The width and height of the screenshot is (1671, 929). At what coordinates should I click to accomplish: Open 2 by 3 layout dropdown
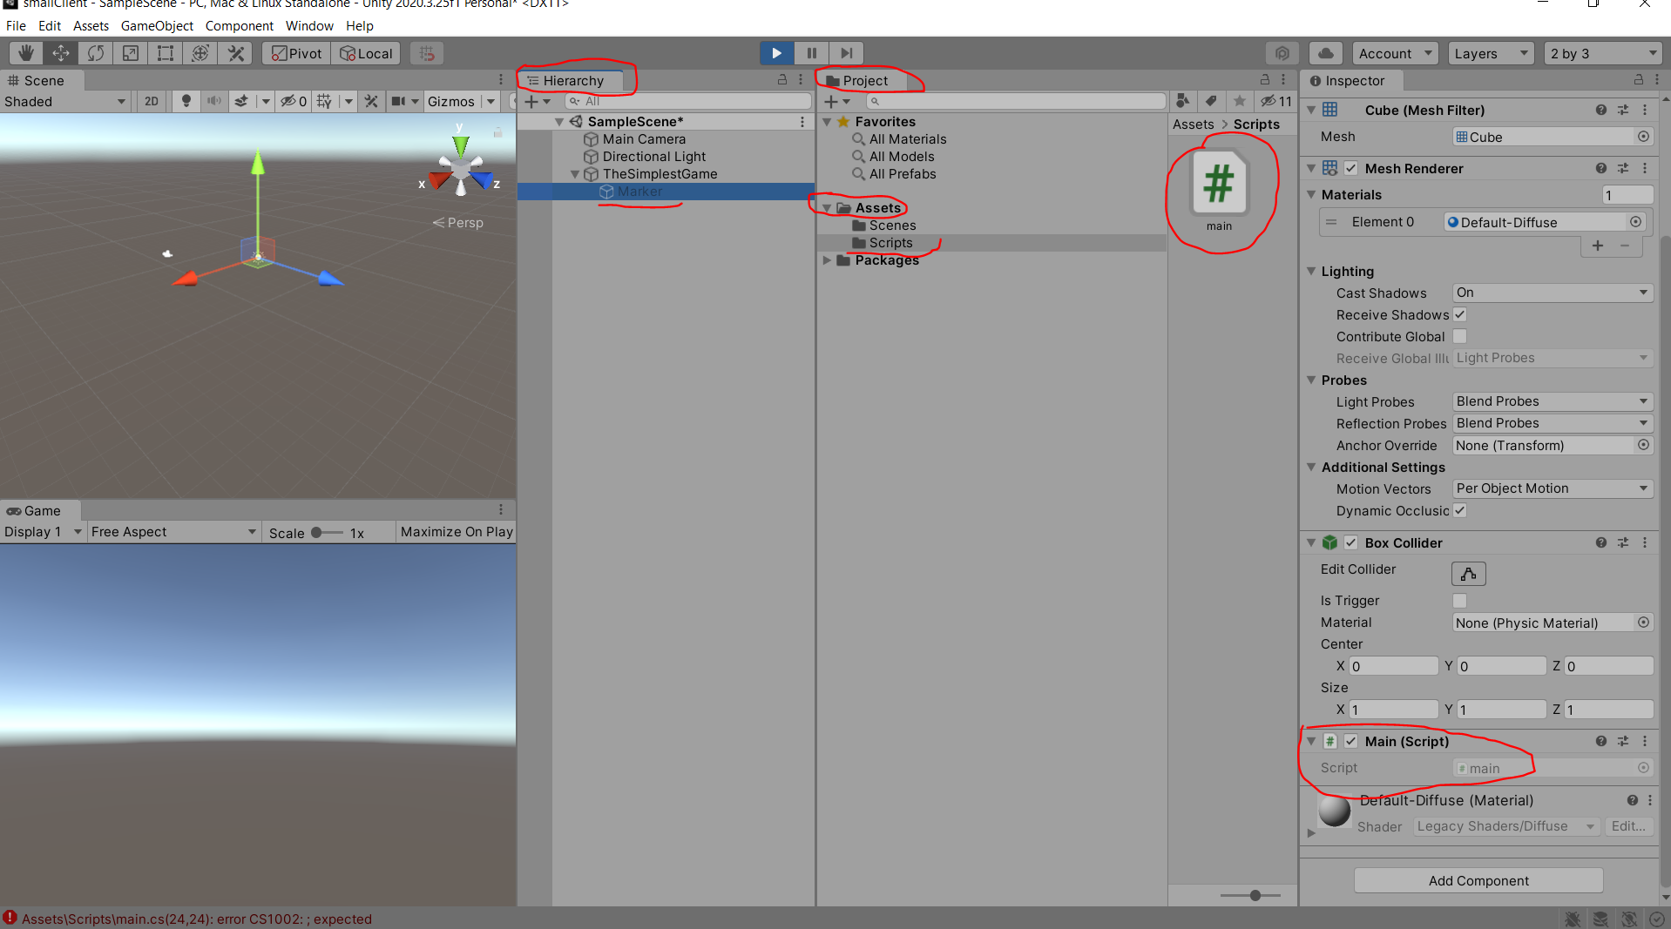point(1603,53)
